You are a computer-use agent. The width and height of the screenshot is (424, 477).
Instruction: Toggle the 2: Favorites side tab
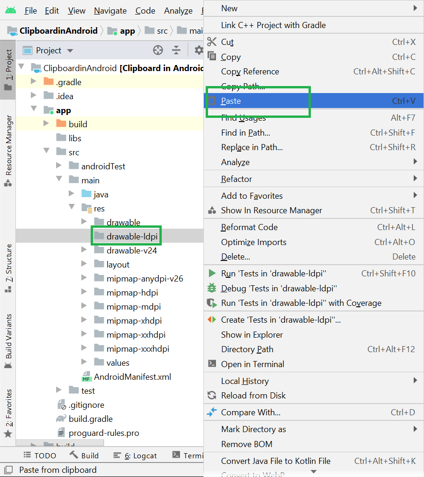(x=8, y=413)
